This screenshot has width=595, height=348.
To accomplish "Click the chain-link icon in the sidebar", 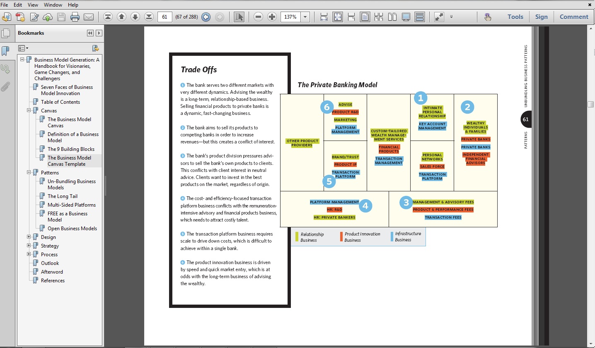I will pos(6,69).
